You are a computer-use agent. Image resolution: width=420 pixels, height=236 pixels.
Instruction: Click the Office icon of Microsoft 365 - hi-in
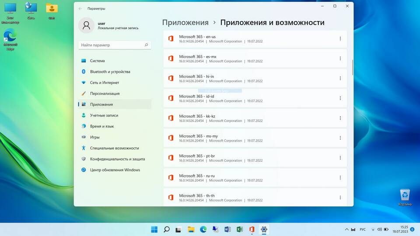[171, 78]
